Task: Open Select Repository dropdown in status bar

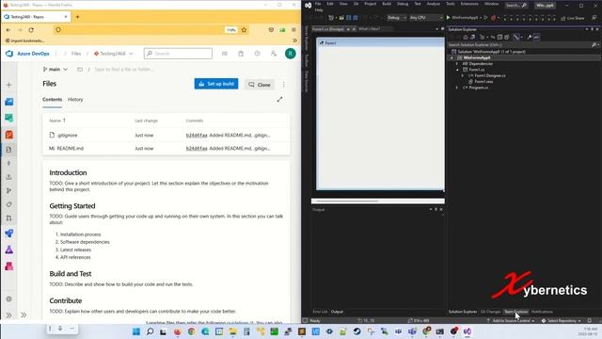Action: pyautogui.click(x=561, y=320)
